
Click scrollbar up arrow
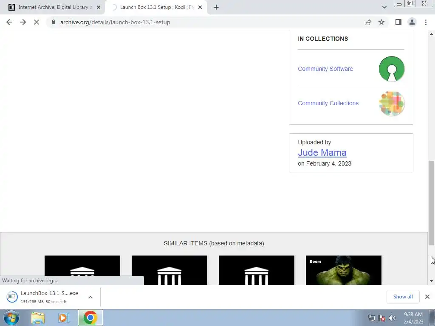coord(432,34)
